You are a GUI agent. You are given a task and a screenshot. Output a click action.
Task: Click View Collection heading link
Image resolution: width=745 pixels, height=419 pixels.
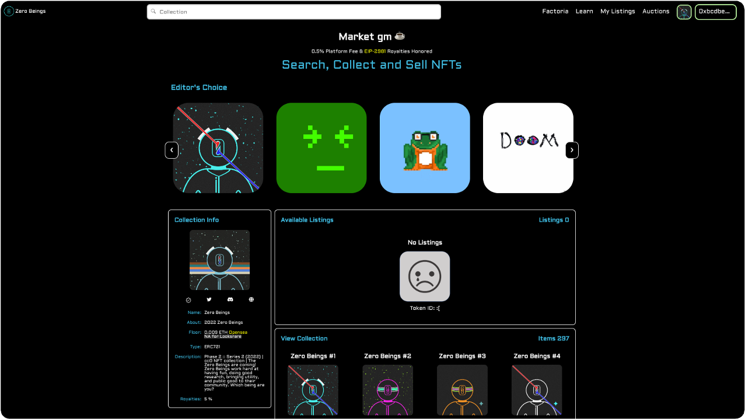coord(304,338)
